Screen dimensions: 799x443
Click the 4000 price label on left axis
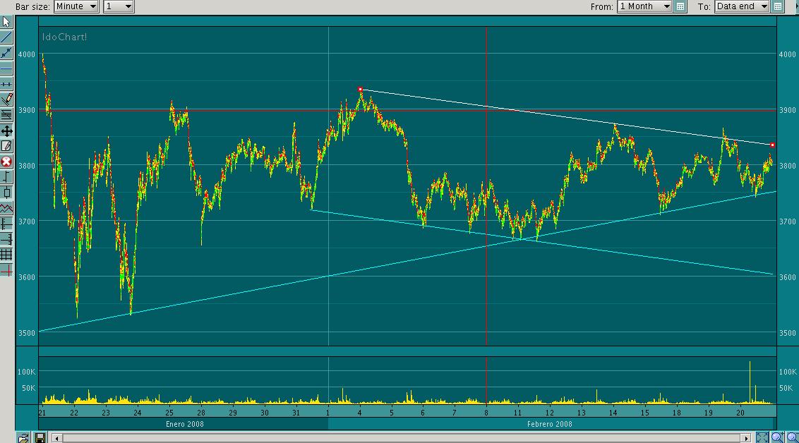tap(27, 54)
